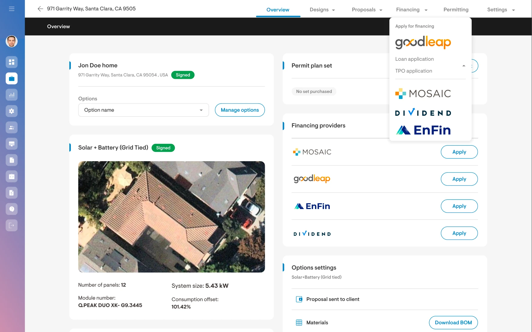Image resolution: width=532 pixels, height=332 pixels.
Task: Open the bar chart analytics icon
Action: click(x=12, y=95)
